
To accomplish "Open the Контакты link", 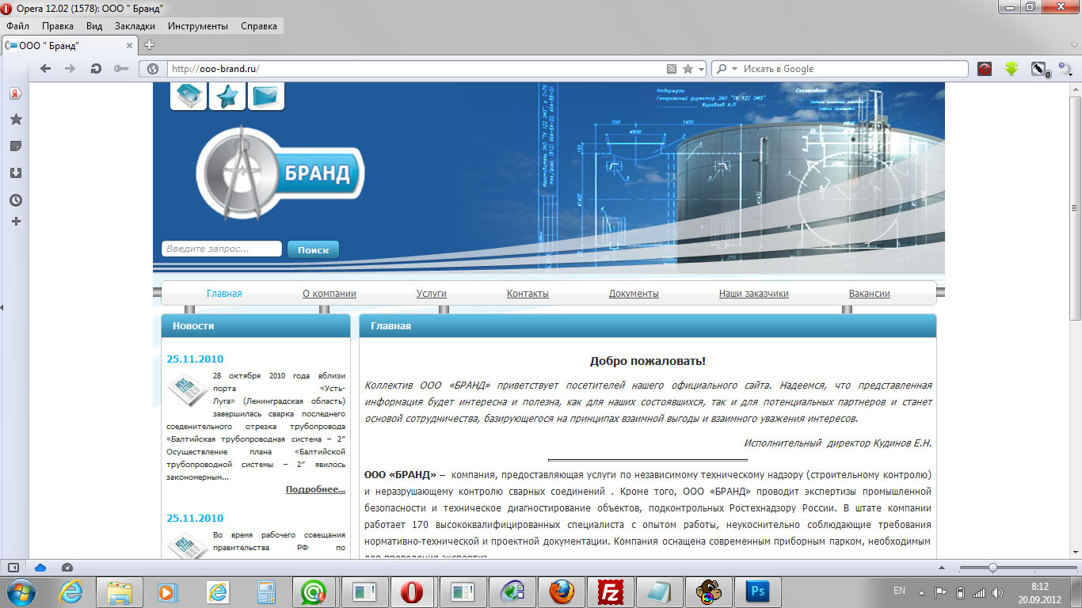I will point(528,294).
